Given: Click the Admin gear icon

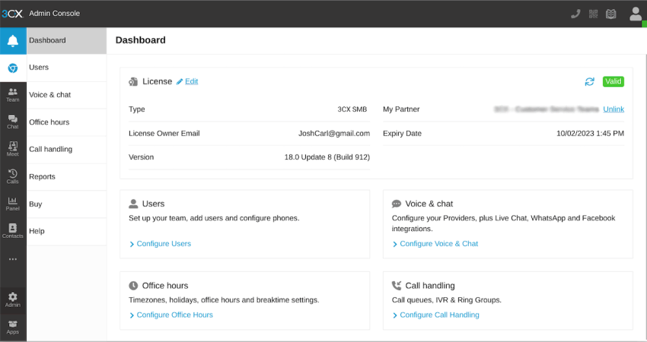Looking at the screenshot, I should click(x=13, y=299).
